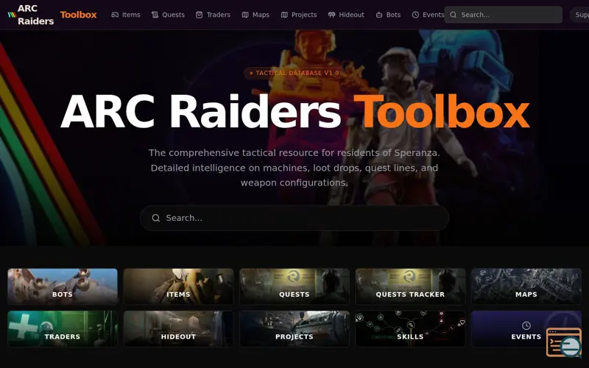This screenshot has height=368, width=589.
Task: Click the Tactical Database V1.0 badge
Action: coord(294,73)
